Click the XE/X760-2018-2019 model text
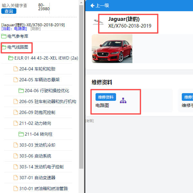The width and height of the screenshot is (193, 193). (x=130, y=26)
